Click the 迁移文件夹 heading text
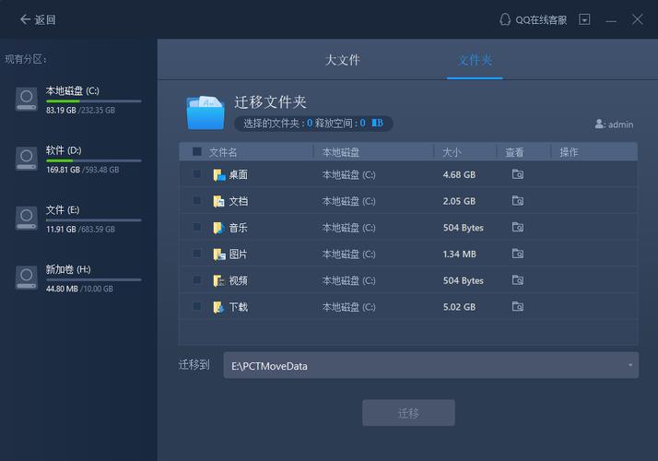Screen dimensions: 658x461 click(x=270, y=101)
